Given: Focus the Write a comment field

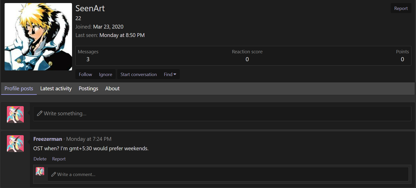Looking at the screenshot, I should coord(228,174).
